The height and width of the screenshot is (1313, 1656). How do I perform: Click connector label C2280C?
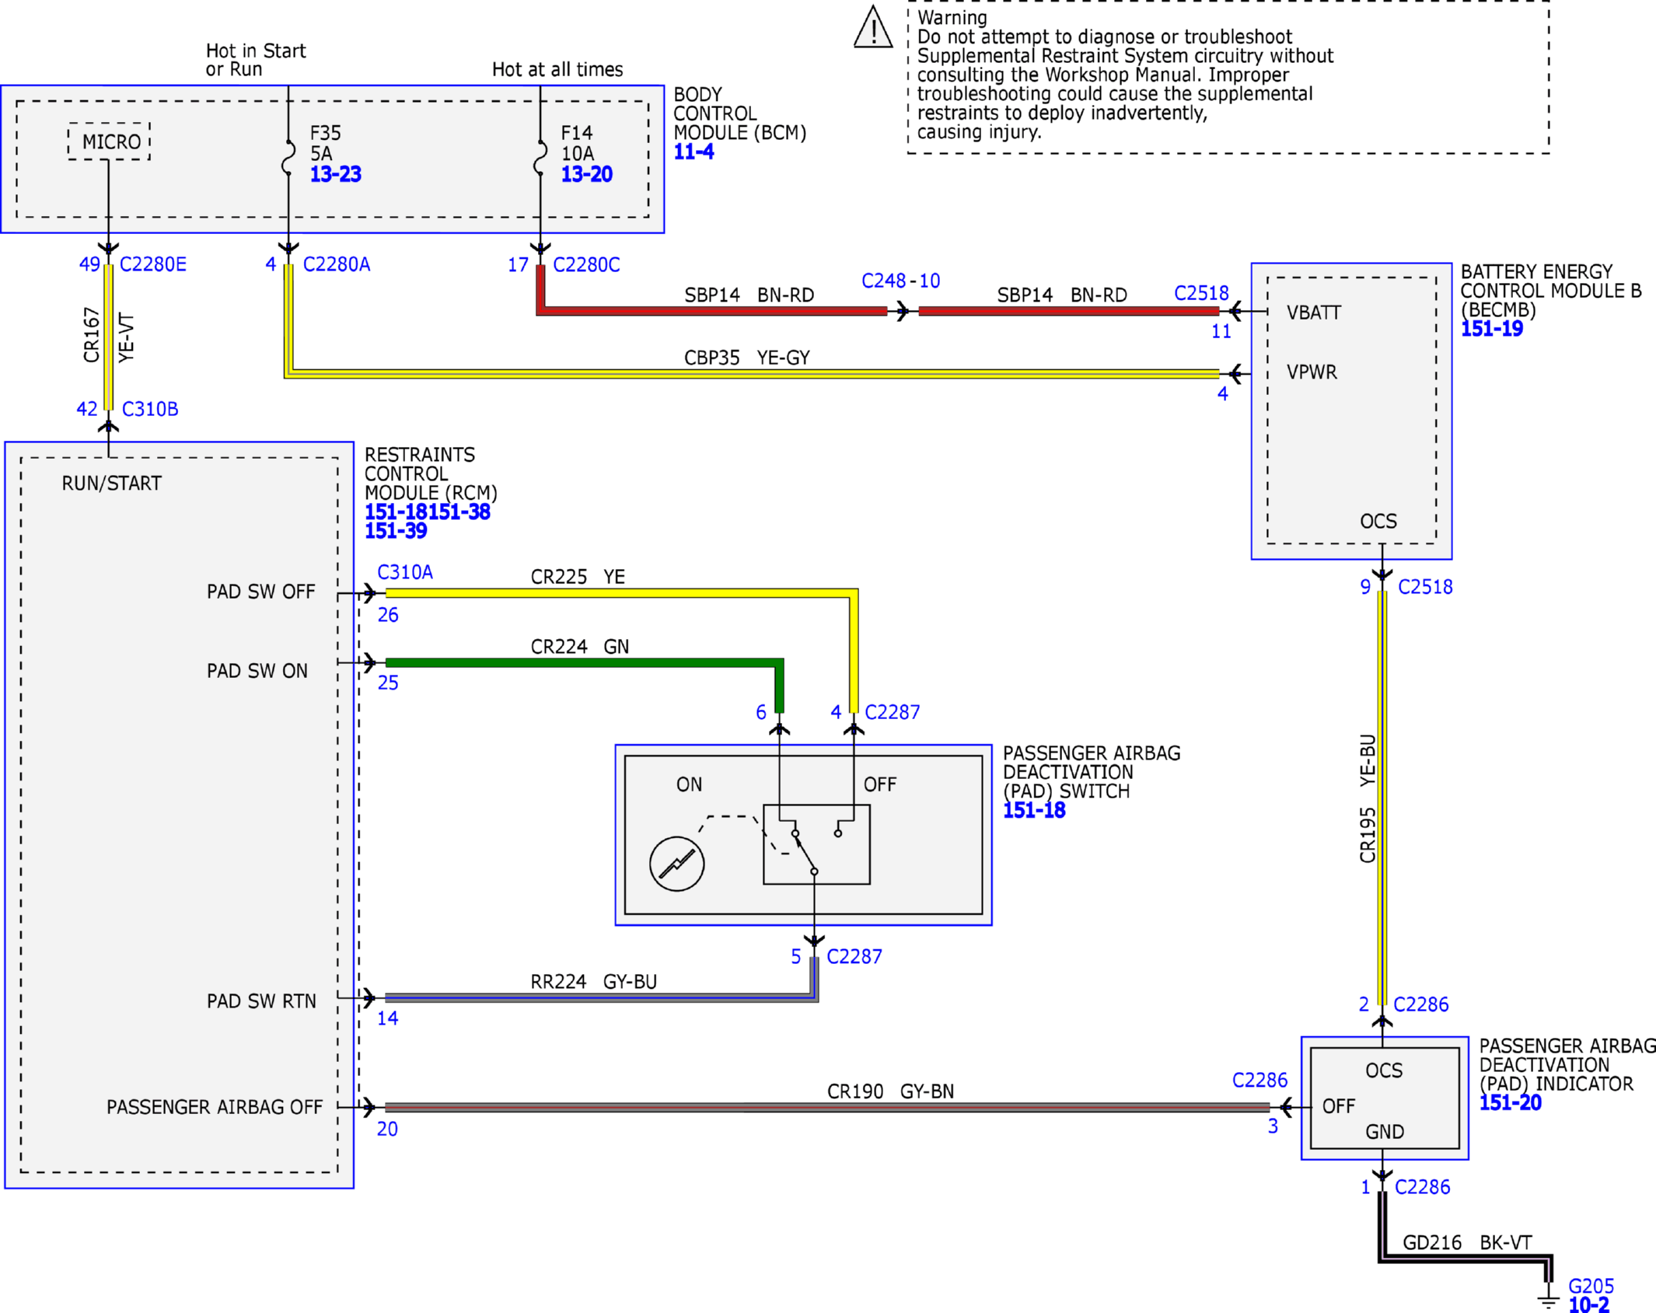586,265
